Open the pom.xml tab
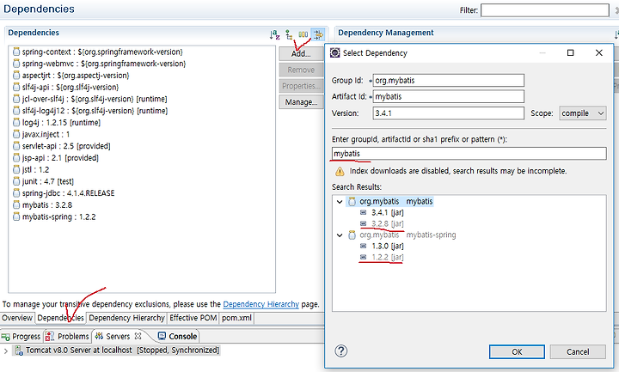 click(236, 318)
